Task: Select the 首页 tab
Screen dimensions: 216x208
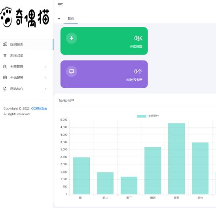Action: [x=71, y=19]
